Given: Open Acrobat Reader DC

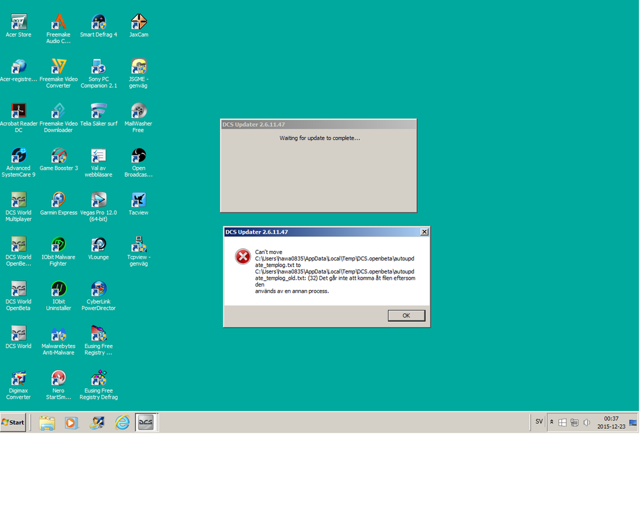Looking at the screenshot, I should tap(19, 109).
